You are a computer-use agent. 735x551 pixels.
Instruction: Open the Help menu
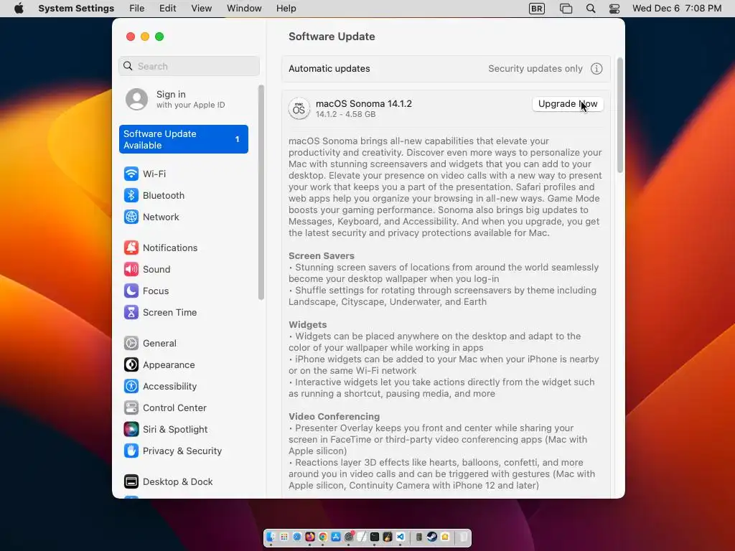(x=286, y=9)
